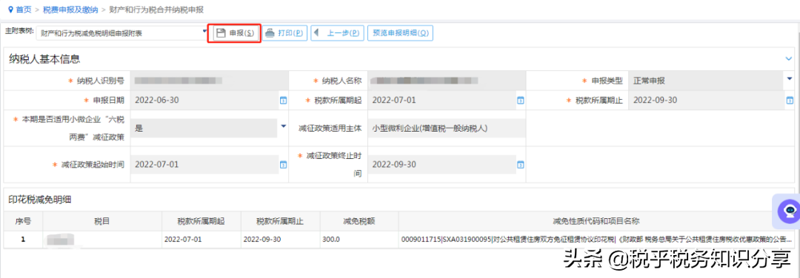
Task: Click the 0009011715 减免性质代码 cell
Action: (x=596, y=239)
